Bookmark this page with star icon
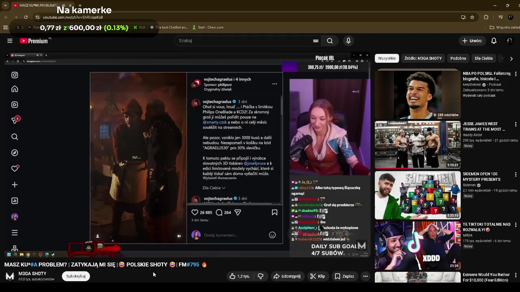This screenshot has height=292, width=520. pyautogui.click(x=472, y=17)
